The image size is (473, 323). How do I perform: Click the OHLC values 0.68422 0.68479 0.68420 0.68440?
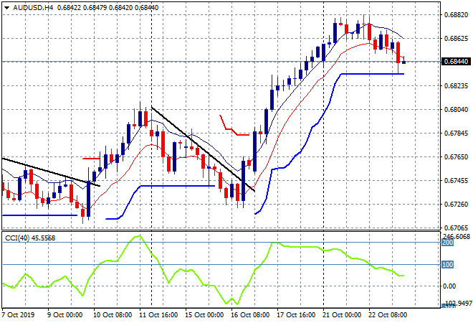pos(107,8)
